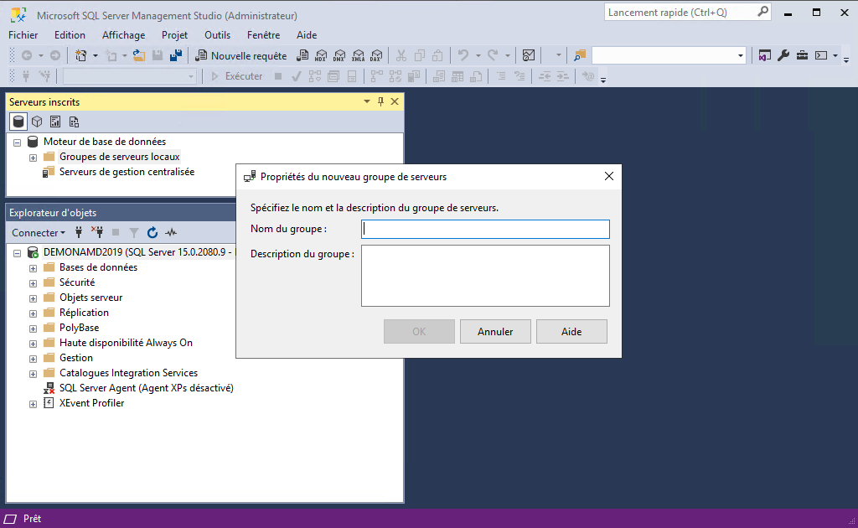Expand Objets serveur folder
Image resolution: width=858 pixels, height=528 pixels.
33,298
